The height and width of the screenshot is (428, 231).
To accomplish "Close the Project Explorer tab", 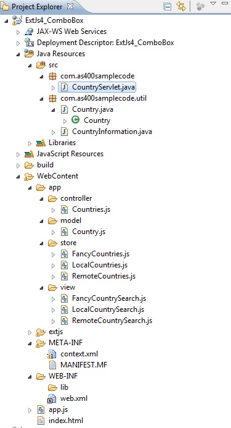I will click(70, 6).
